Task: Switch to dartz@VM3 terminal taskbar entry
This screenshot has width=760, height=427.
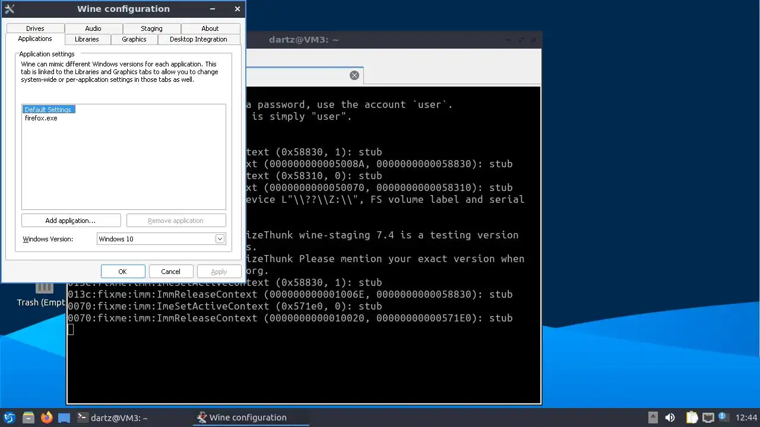Action: tap(113, 418)
